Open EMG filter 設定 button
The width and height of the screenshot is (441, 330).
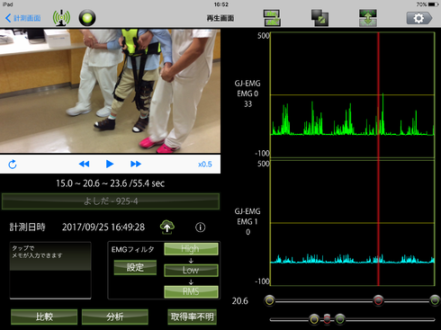click(135, 267)
